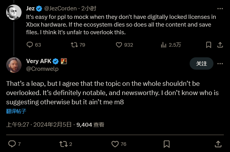
Task: Open the 上午9:27 2024年2月5日 timestamp link
Action: [x=39, y=125]
